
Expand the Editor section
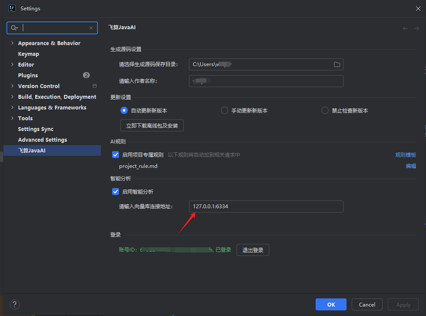click(x=12, y=64)
